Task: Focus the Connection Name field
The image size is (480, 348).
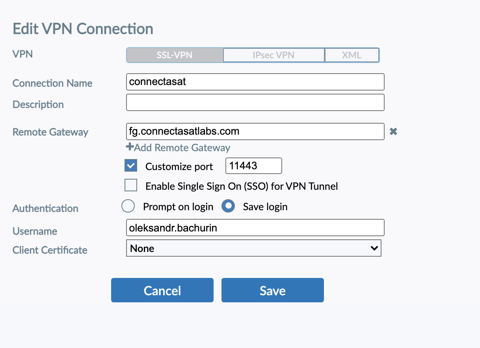Action: pos(255,82)
